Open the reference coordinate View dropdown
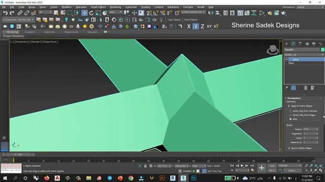 115,12
